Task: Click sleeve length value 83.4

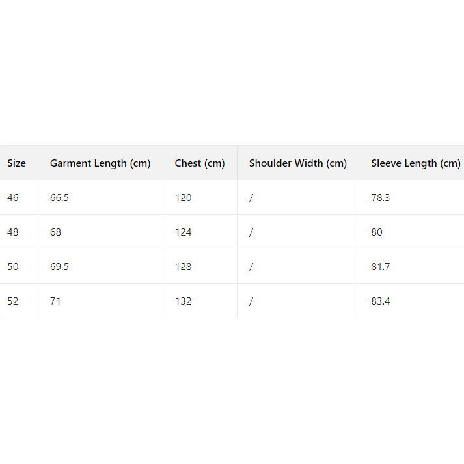Action: point(381,301)
